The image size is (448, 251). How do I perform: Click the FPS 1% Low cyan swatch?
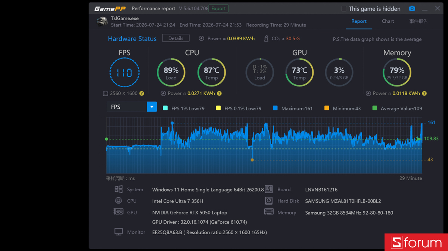pyautogui.click(x=165, y=108)
